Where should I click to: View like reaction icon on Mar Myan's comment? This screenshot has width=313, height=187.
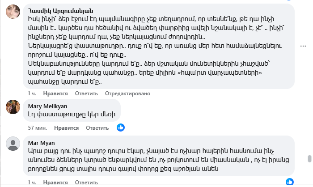290,181
